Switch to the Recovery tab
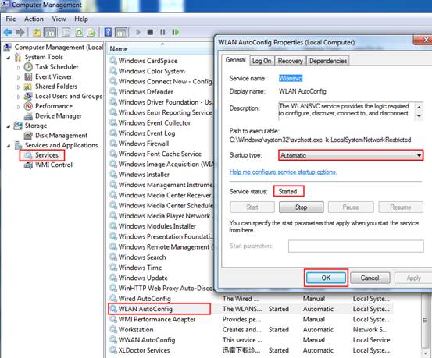Image resolution: width=432 pixels, height=358 pixels. coord(290,61)
